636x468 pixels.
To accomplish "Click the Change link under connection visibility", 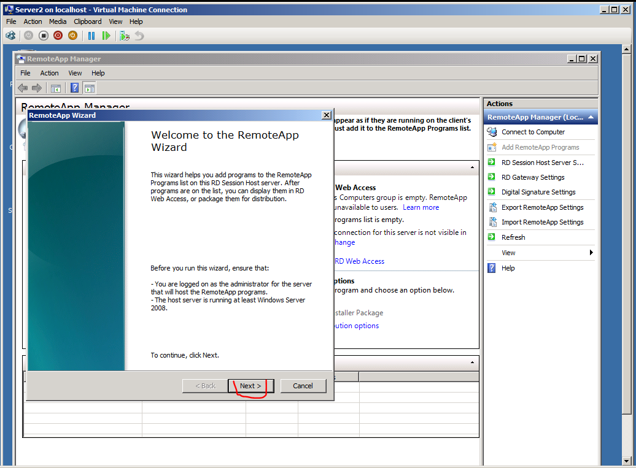I will pos(345,242).
